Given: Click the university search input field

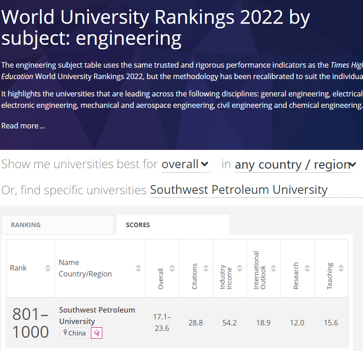Looking at the screenshot, I should coord(256,190).
